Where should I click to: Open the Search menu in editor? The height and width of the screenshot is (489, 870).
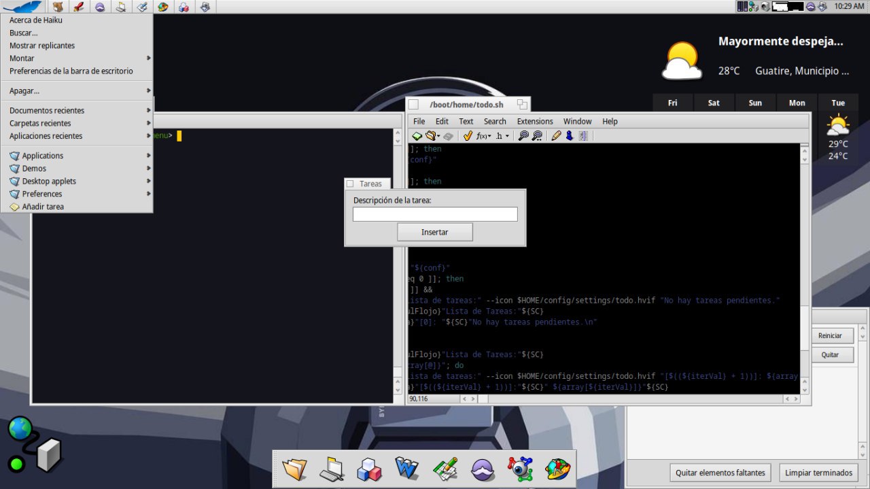495,121
